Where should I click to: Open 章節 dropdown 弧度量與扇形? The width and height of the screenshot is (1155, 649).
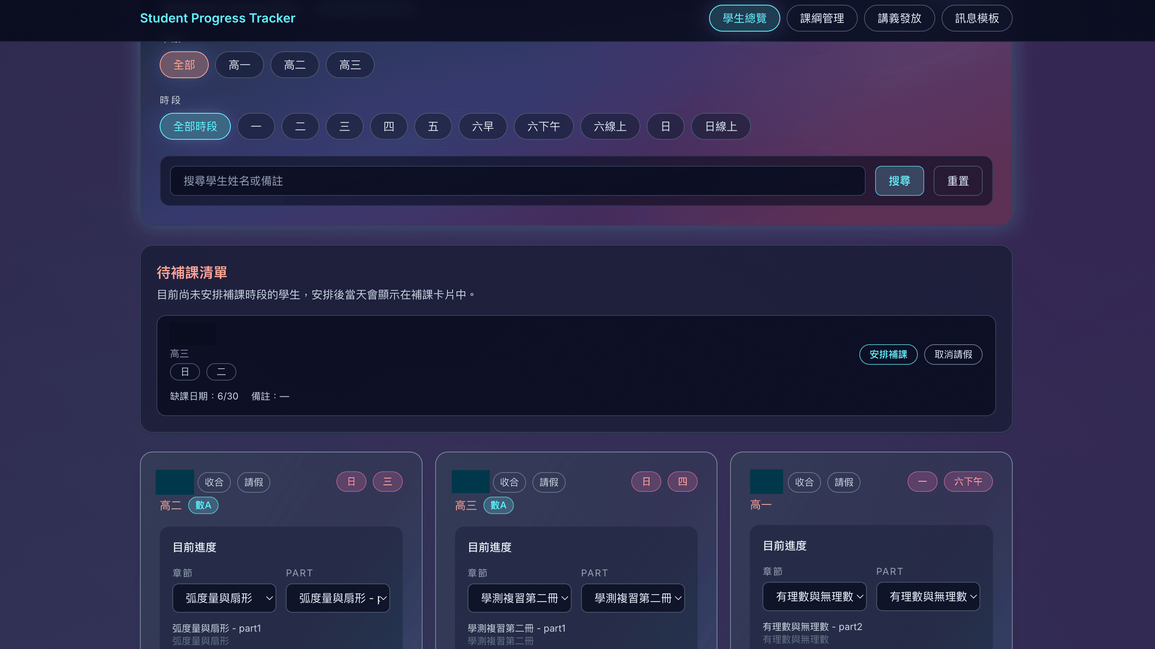point(224,598)
